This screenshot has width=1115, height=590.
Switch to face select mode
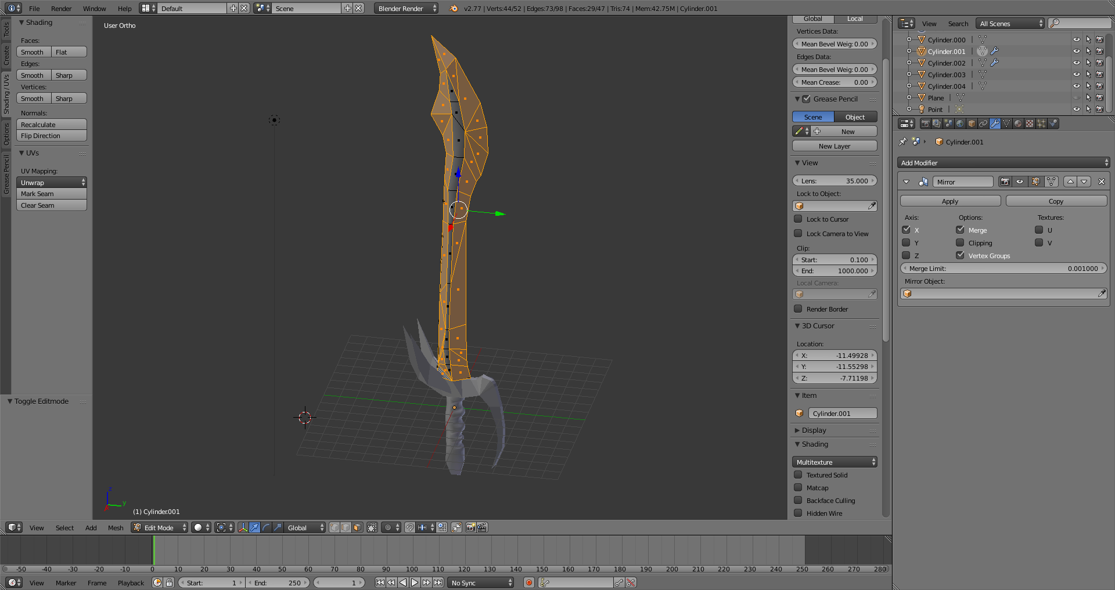pyautogui.click(x=357, y=527)
